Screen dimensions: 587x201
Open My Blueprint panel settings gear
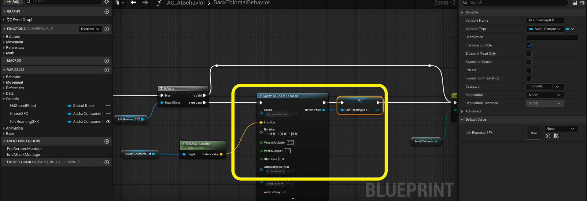(107, 2)
